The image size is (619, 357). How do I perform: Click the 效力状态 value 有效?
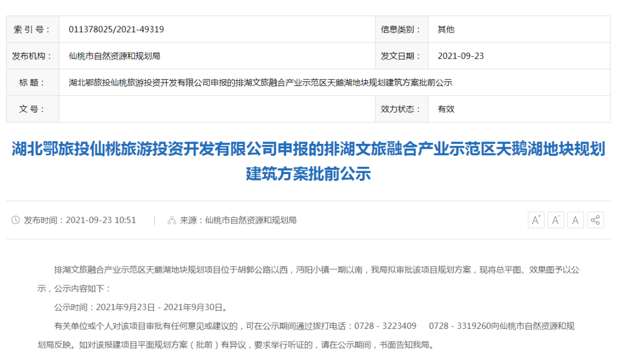446,109
